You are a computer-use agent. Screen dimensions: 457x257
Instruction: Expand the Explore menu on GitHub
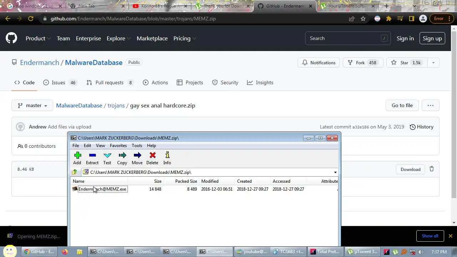tap(119, 38)
